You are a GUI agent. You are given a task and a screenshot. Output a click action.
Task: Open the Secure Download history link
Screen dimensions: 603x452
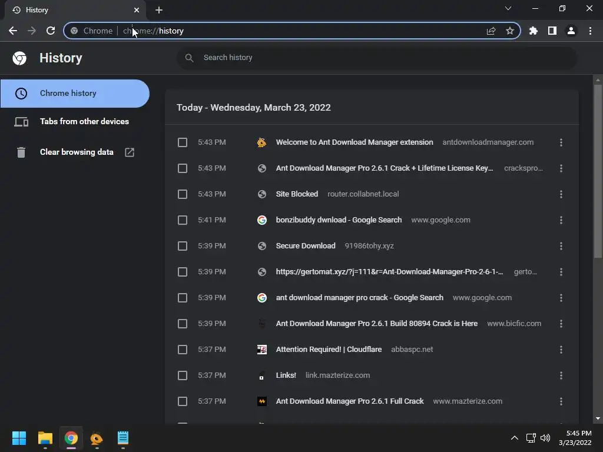pyautogui.click(x=306, y=246)
